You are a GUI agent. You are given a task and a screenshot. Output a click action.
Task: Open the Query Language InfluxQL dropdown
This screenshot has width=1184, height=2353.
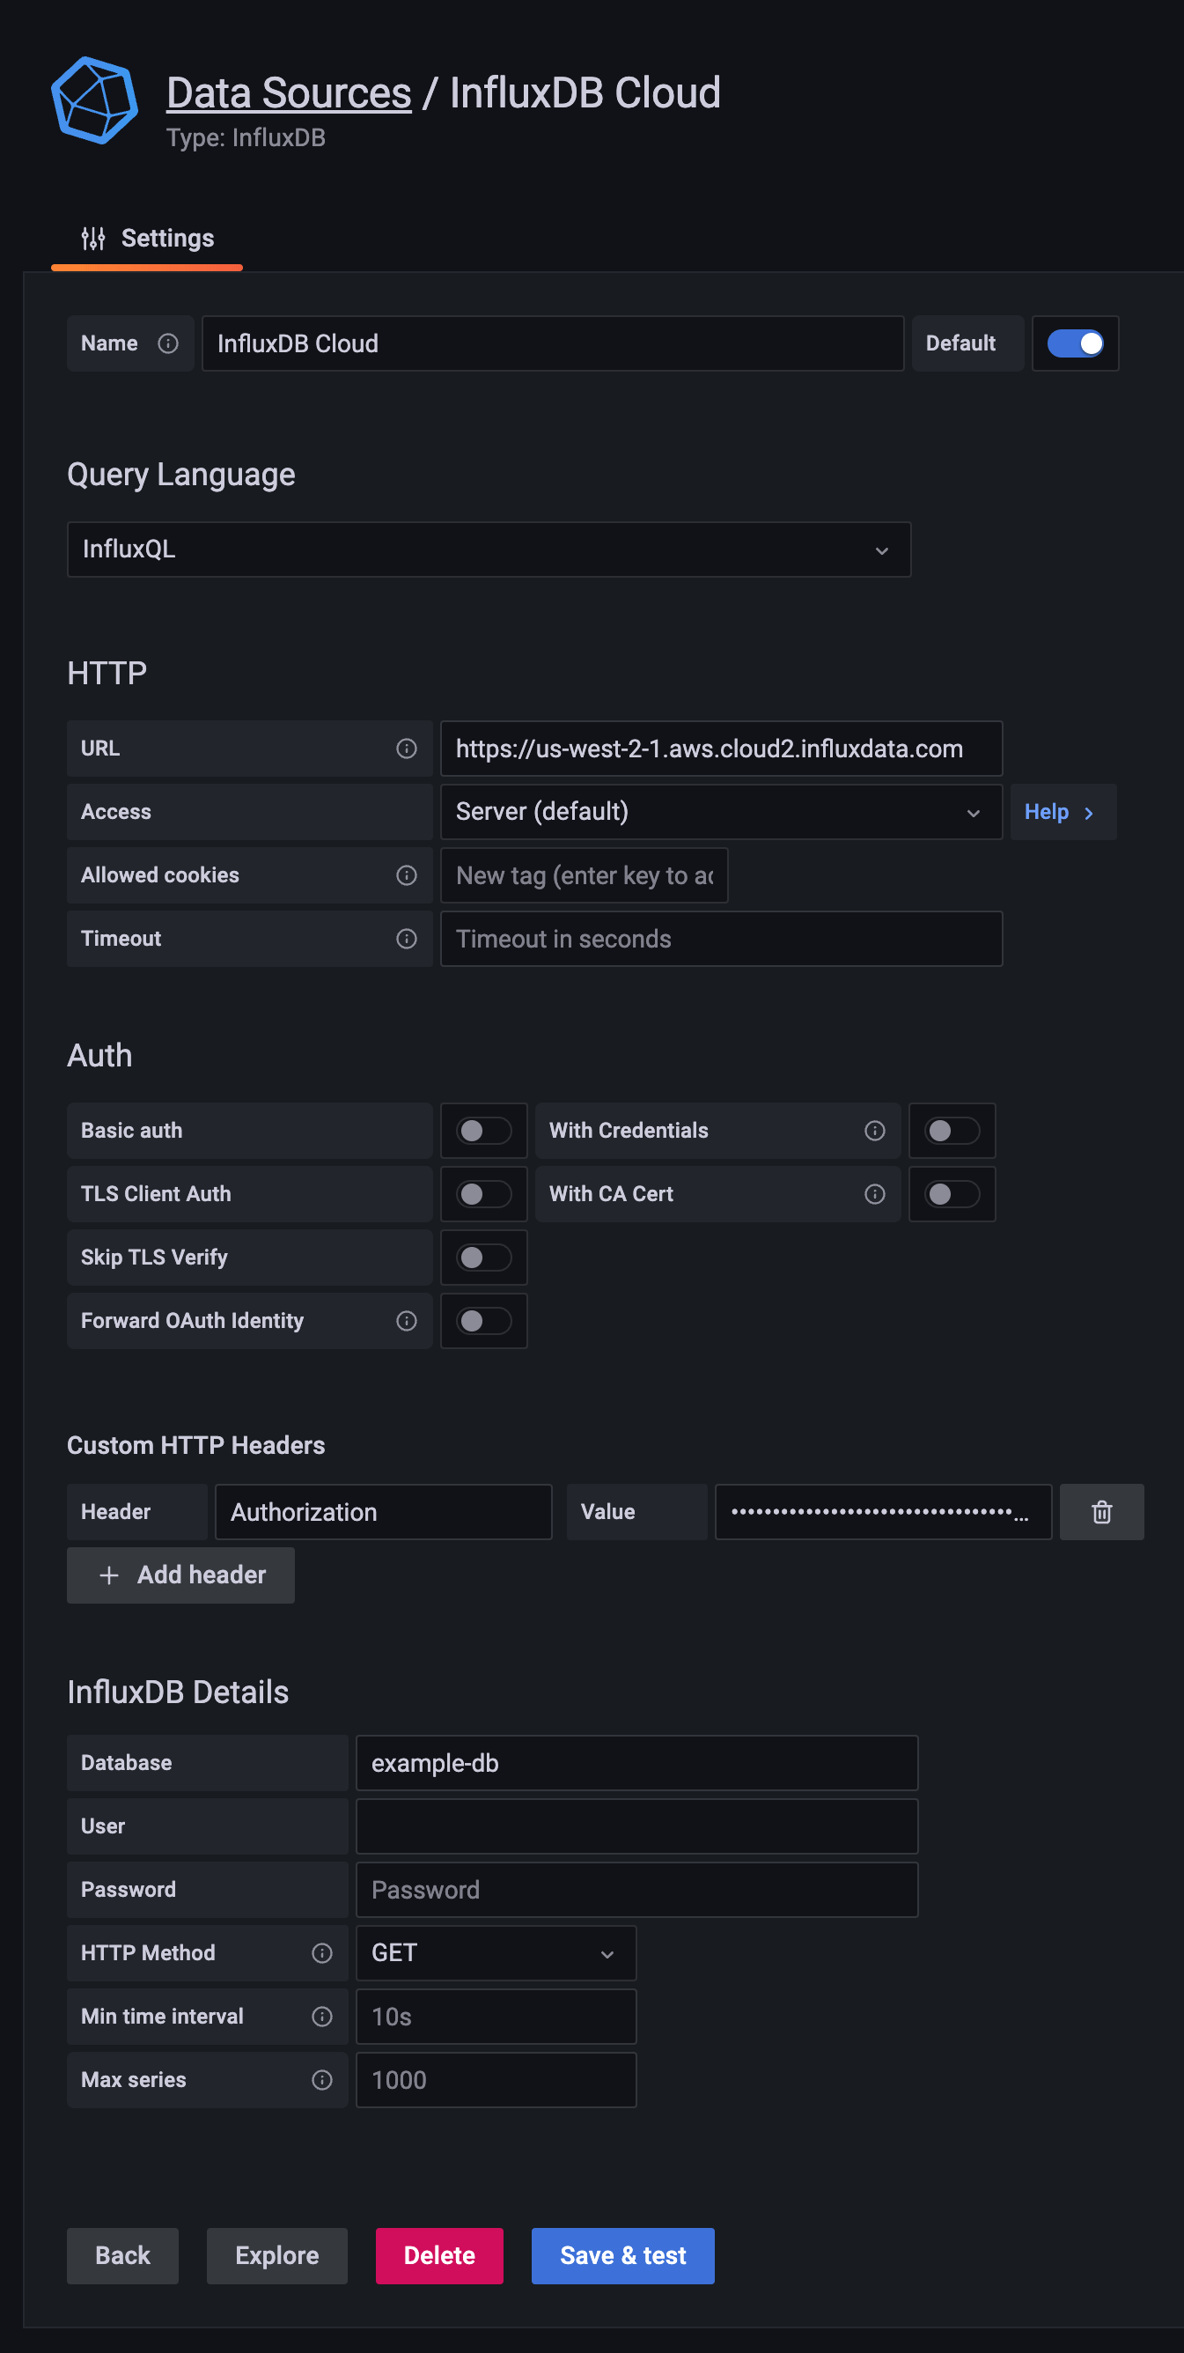[x=489, y=550]
